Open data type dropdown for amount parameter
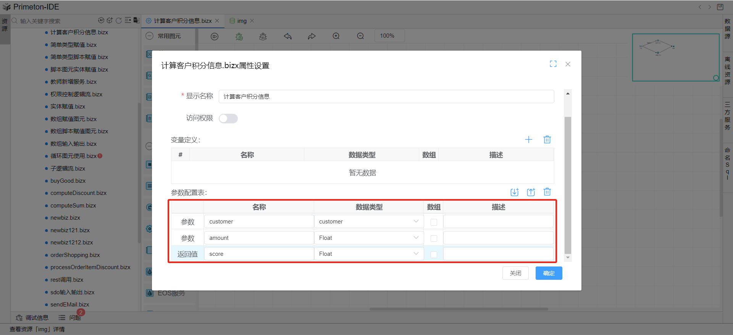This screenshot has height=335, width=733. pos(369,238)
